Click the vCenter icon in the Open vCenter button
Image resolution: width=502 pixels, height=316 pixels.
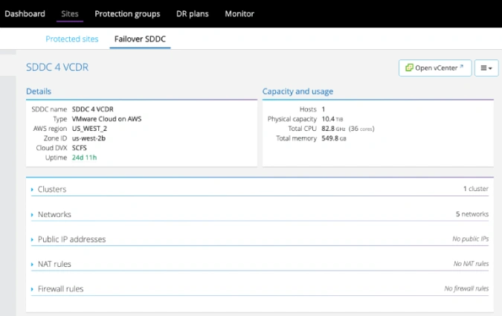point(409,68)
